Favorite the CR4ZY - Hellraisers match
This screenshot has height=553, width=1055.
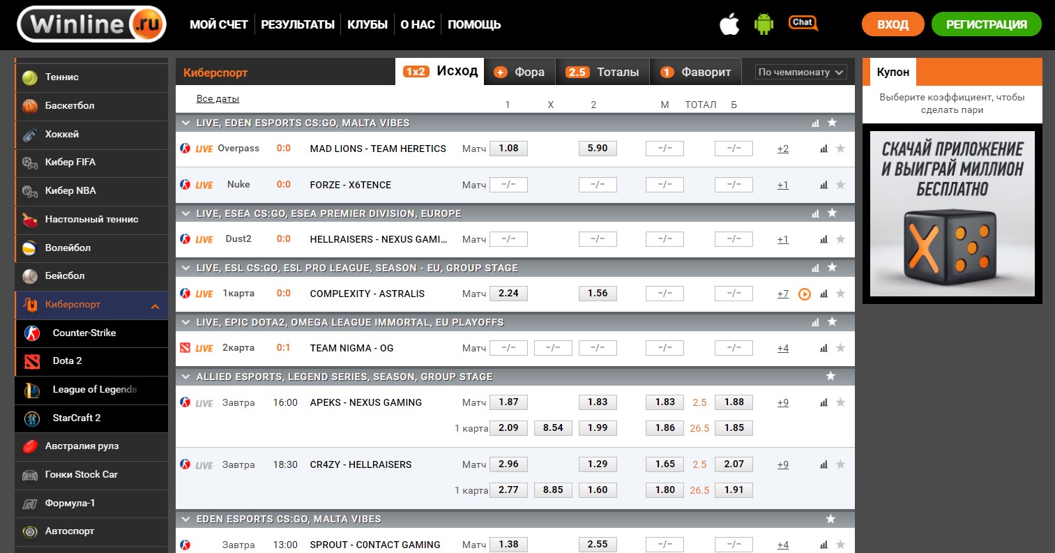(840, 464)
